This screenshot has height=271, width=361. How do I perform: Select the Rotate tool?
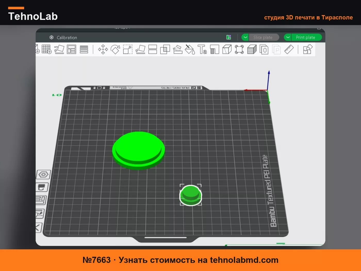(x=115, y=49)
